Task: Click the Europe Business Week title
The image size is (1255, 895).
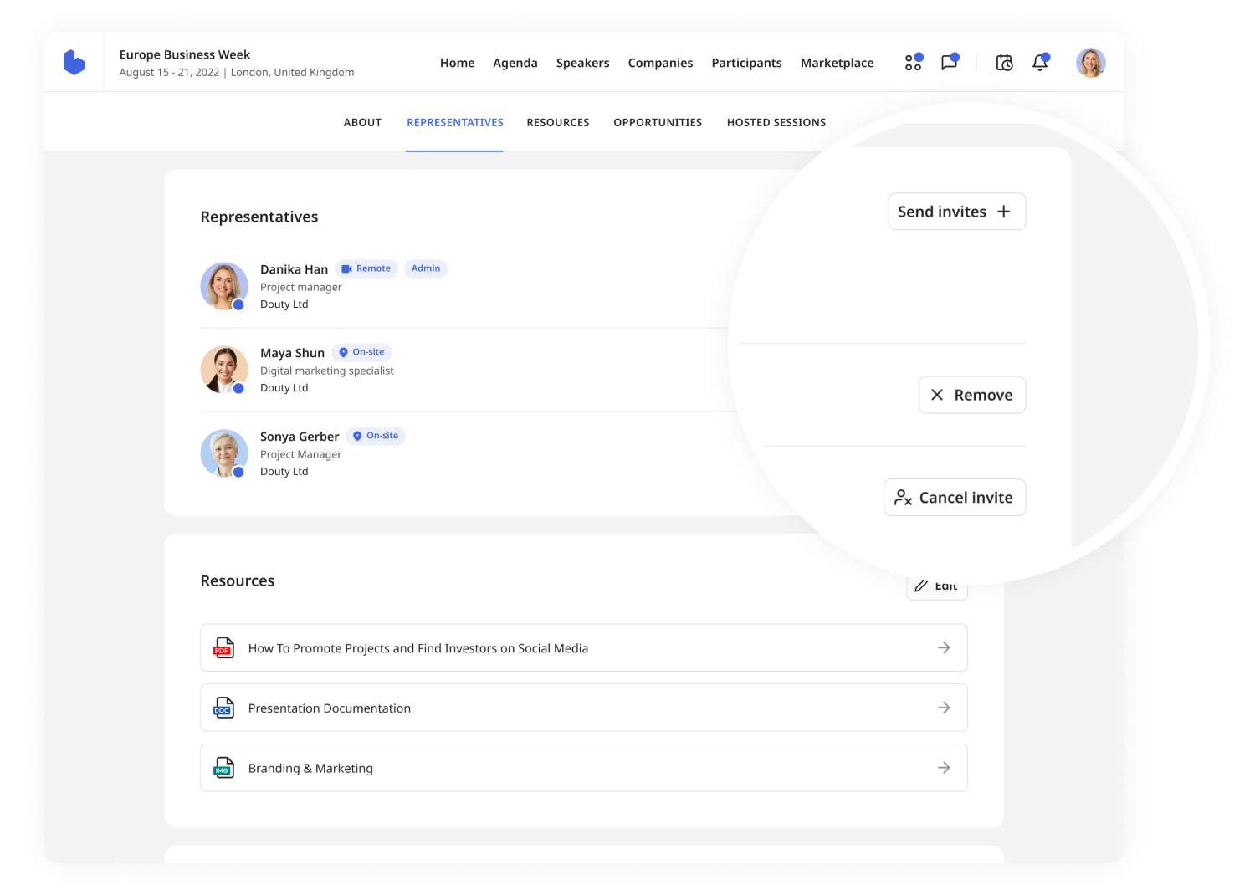Action: pyautogui.click(x=185, y=54)
